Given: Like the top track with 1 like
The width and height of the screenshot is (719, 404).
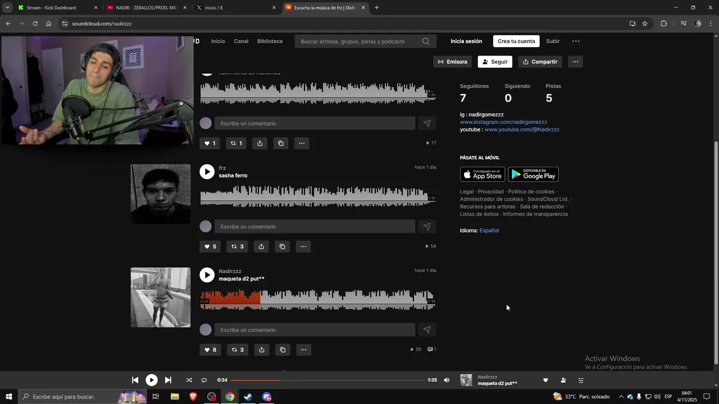Looking at the screenshot, I should pos(210,143).
